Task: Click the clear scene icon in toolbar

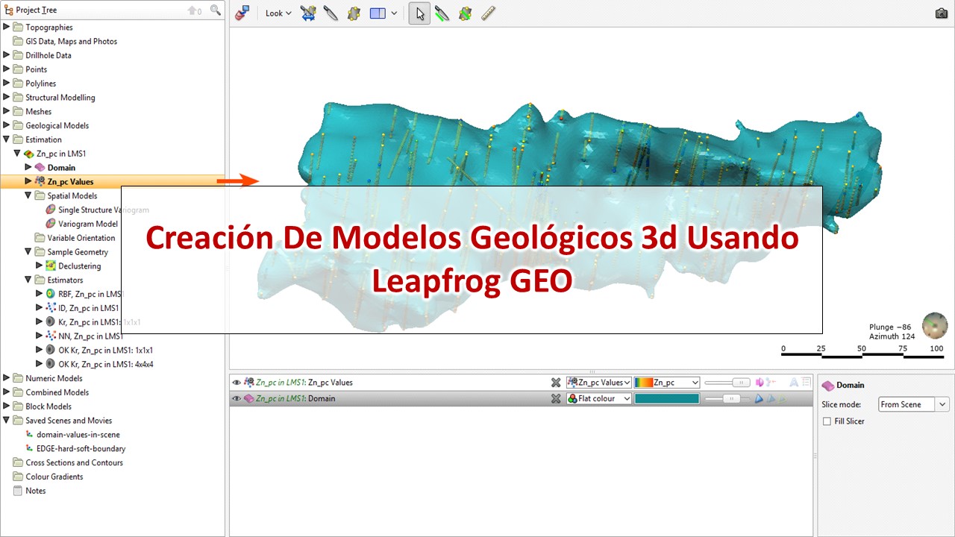Action: [242, 13]
